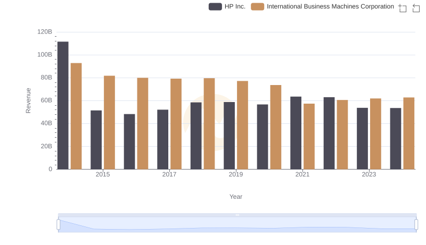Viewport: 426px width, 245px height.
Task: Toggle International Business Machines Corporation legend entry
Action: click(322, 6)
